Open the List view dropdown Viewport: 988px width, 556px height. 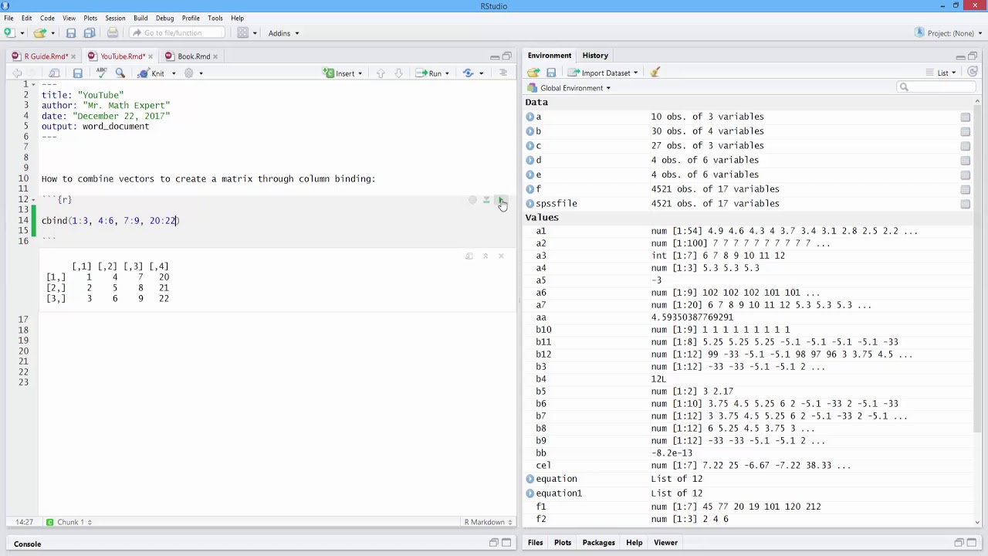(x=941, y=73)
